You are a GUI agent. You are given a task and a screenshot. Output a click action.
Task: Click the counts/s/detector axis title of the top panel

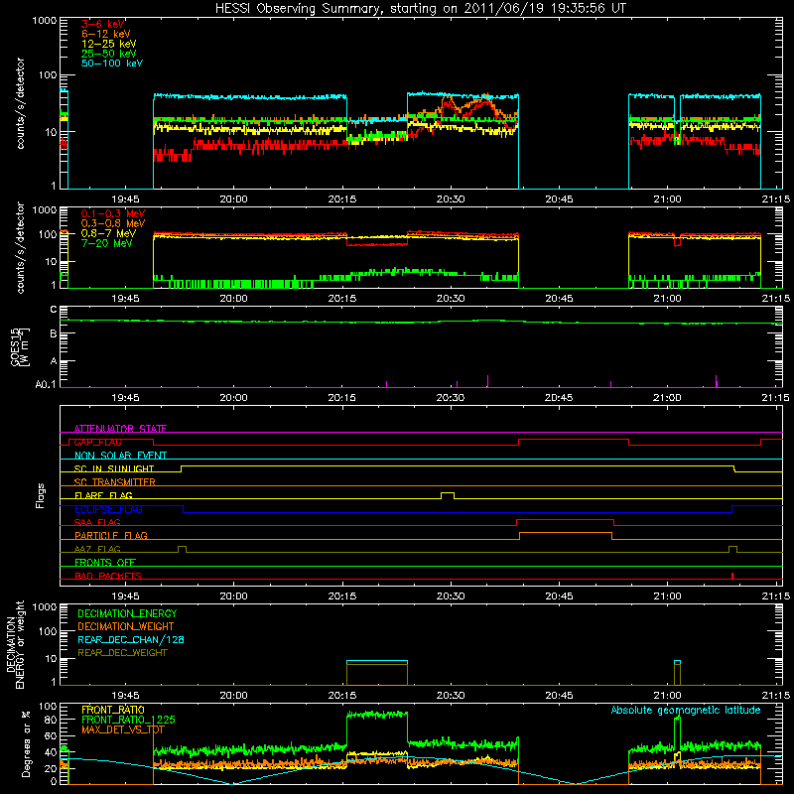[20, 103]
